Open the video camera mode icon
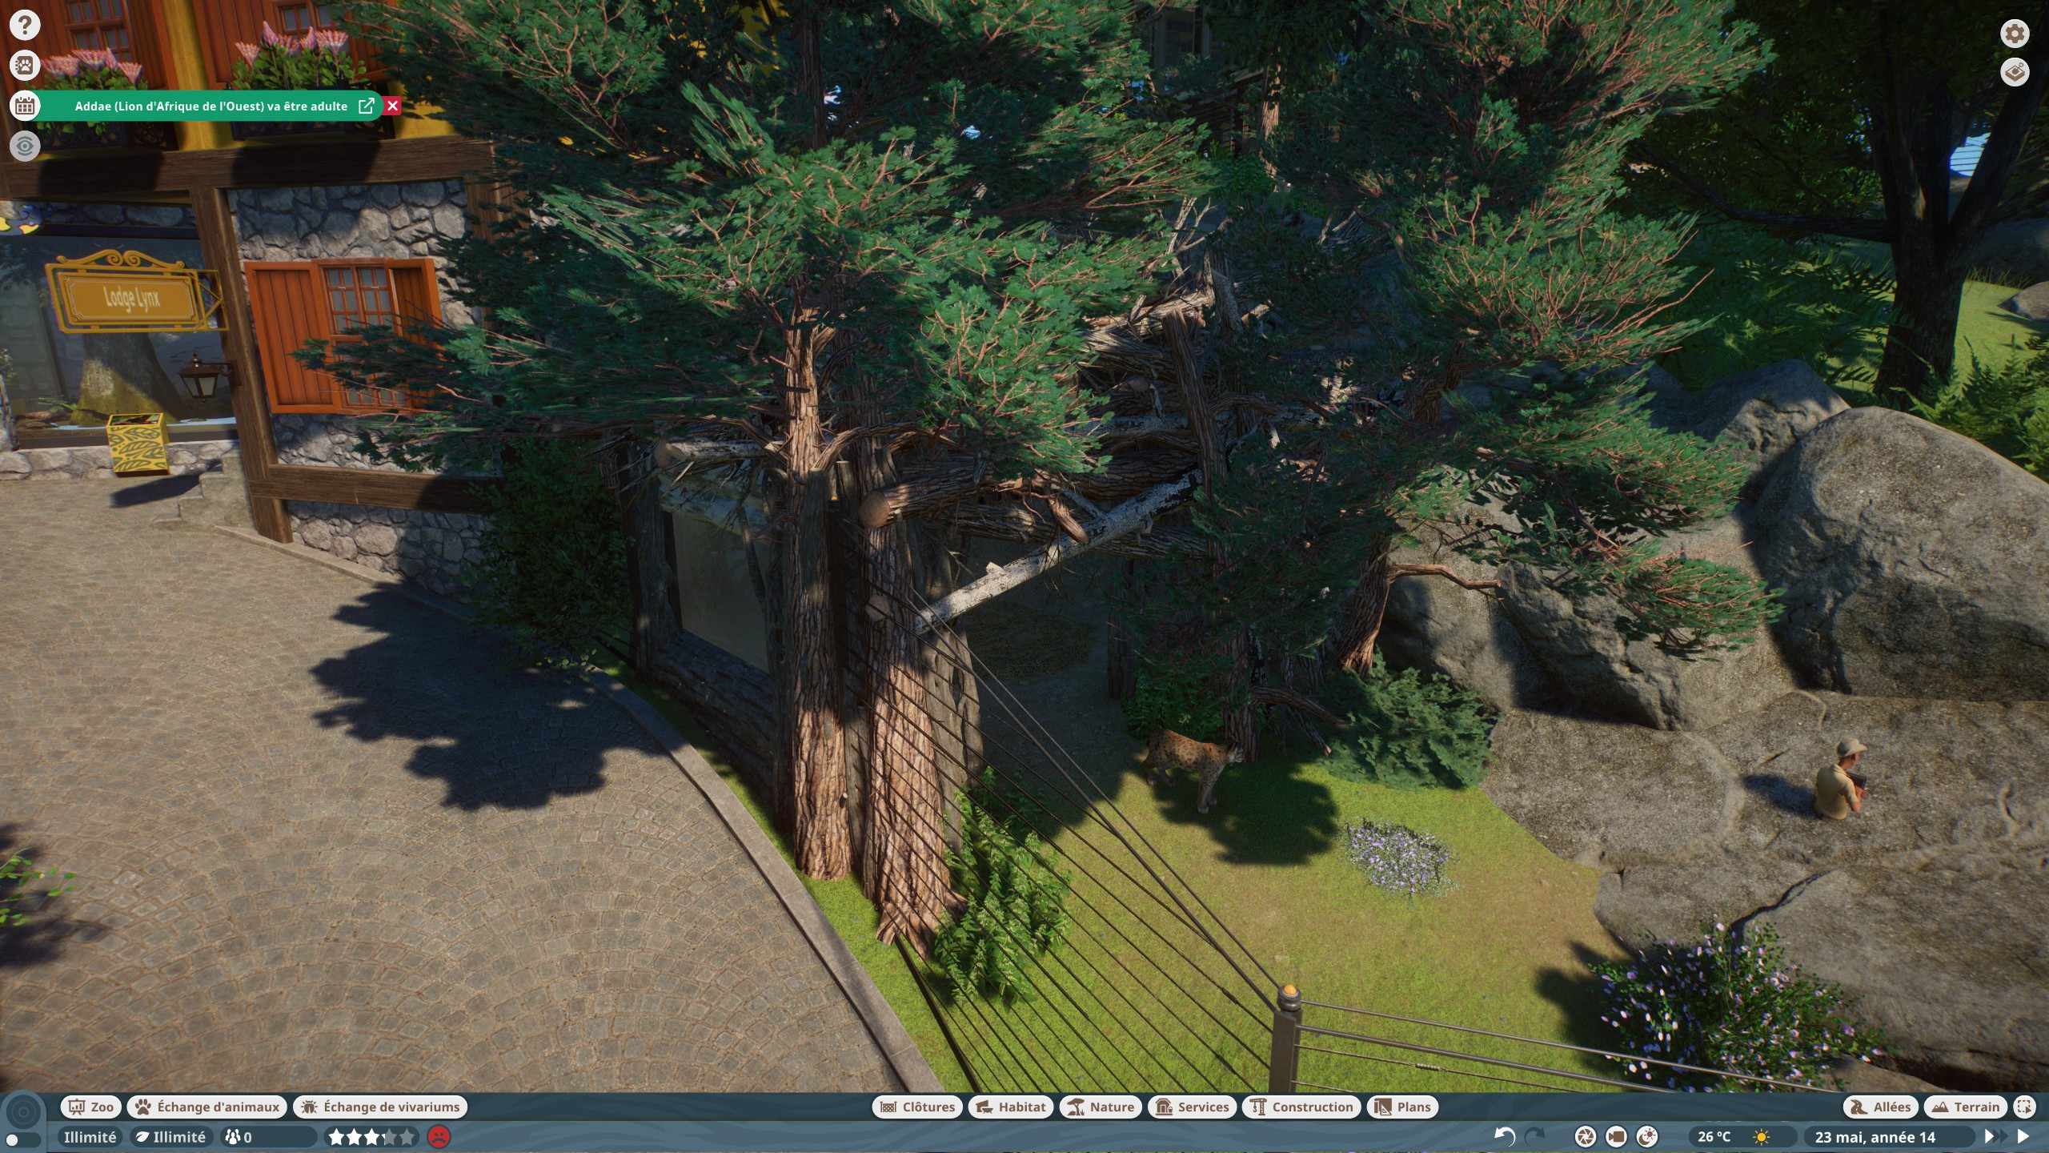2049x1153 pixels. point(1616,1137)
